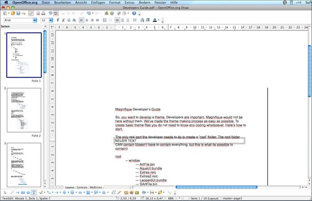Viewport: 312px width, 201px height.
Task: Select the arrow Select tool
Action: (5, 192)
